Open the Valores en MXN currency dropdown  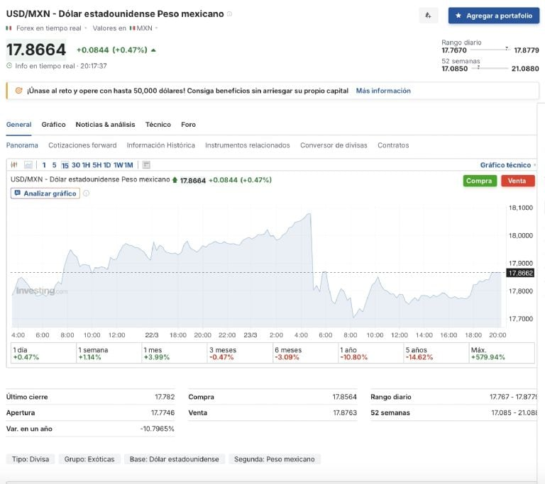pyautogui.click(x=156, y=28)
